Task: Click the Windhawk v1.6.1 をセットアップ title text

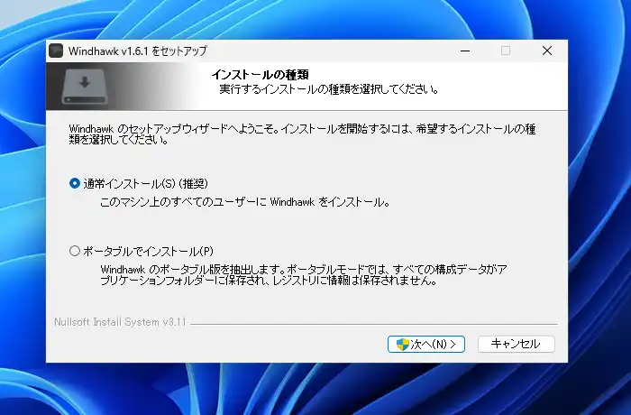Action: [x=138, y=51]
